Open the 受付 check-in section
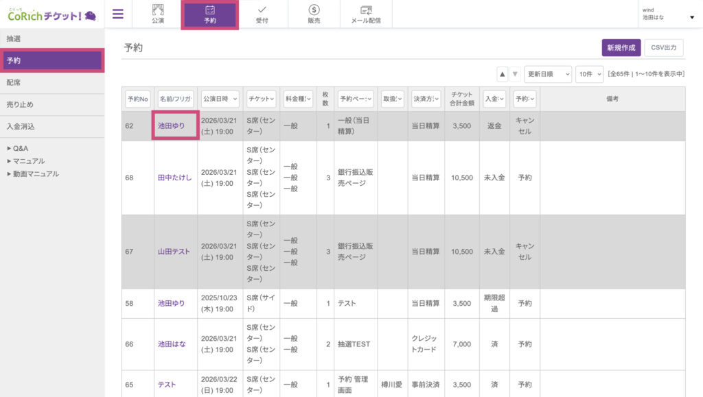Screen dimensions: 703x397 (262, 14)
